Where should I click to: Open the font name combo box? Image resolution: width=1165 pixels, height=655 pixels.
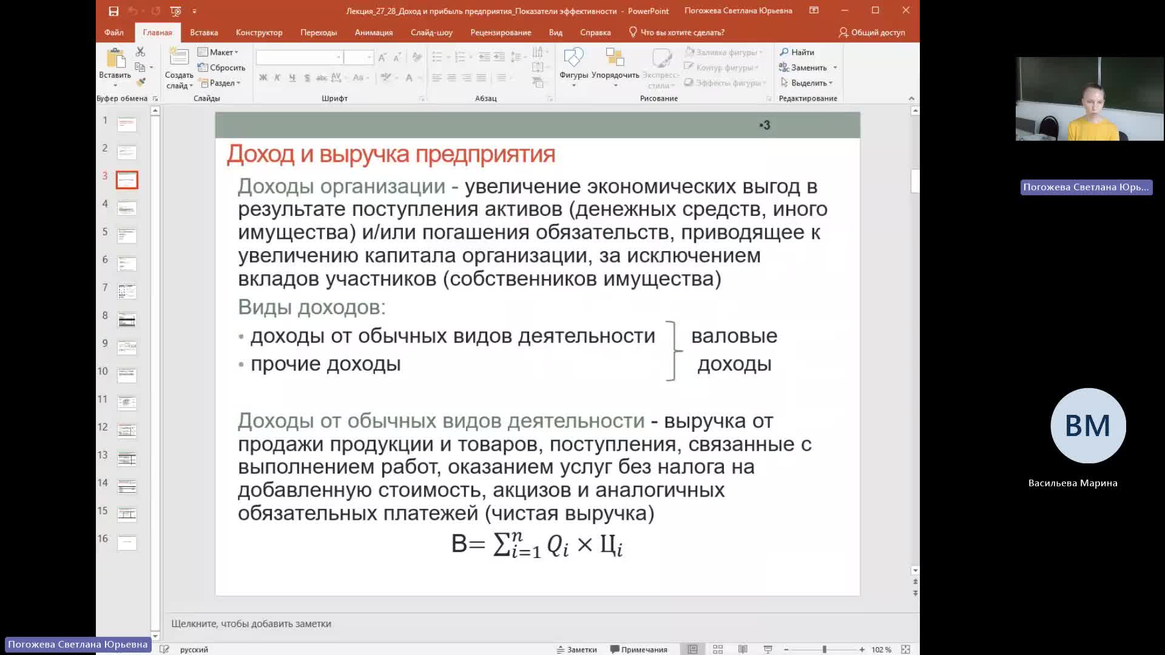[299, 57]
